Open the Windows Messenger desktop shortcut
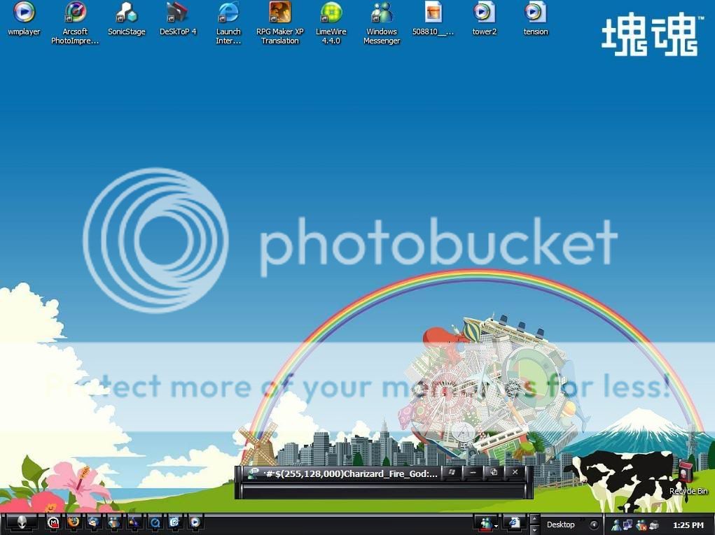715x535 pixels. pos(382,13)
